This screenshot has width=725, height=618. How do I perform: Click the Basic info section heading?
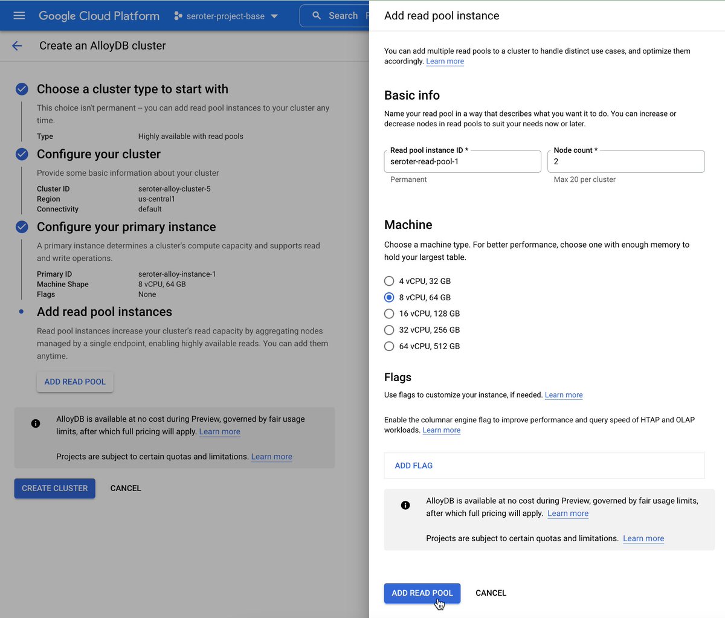(412, 95)
